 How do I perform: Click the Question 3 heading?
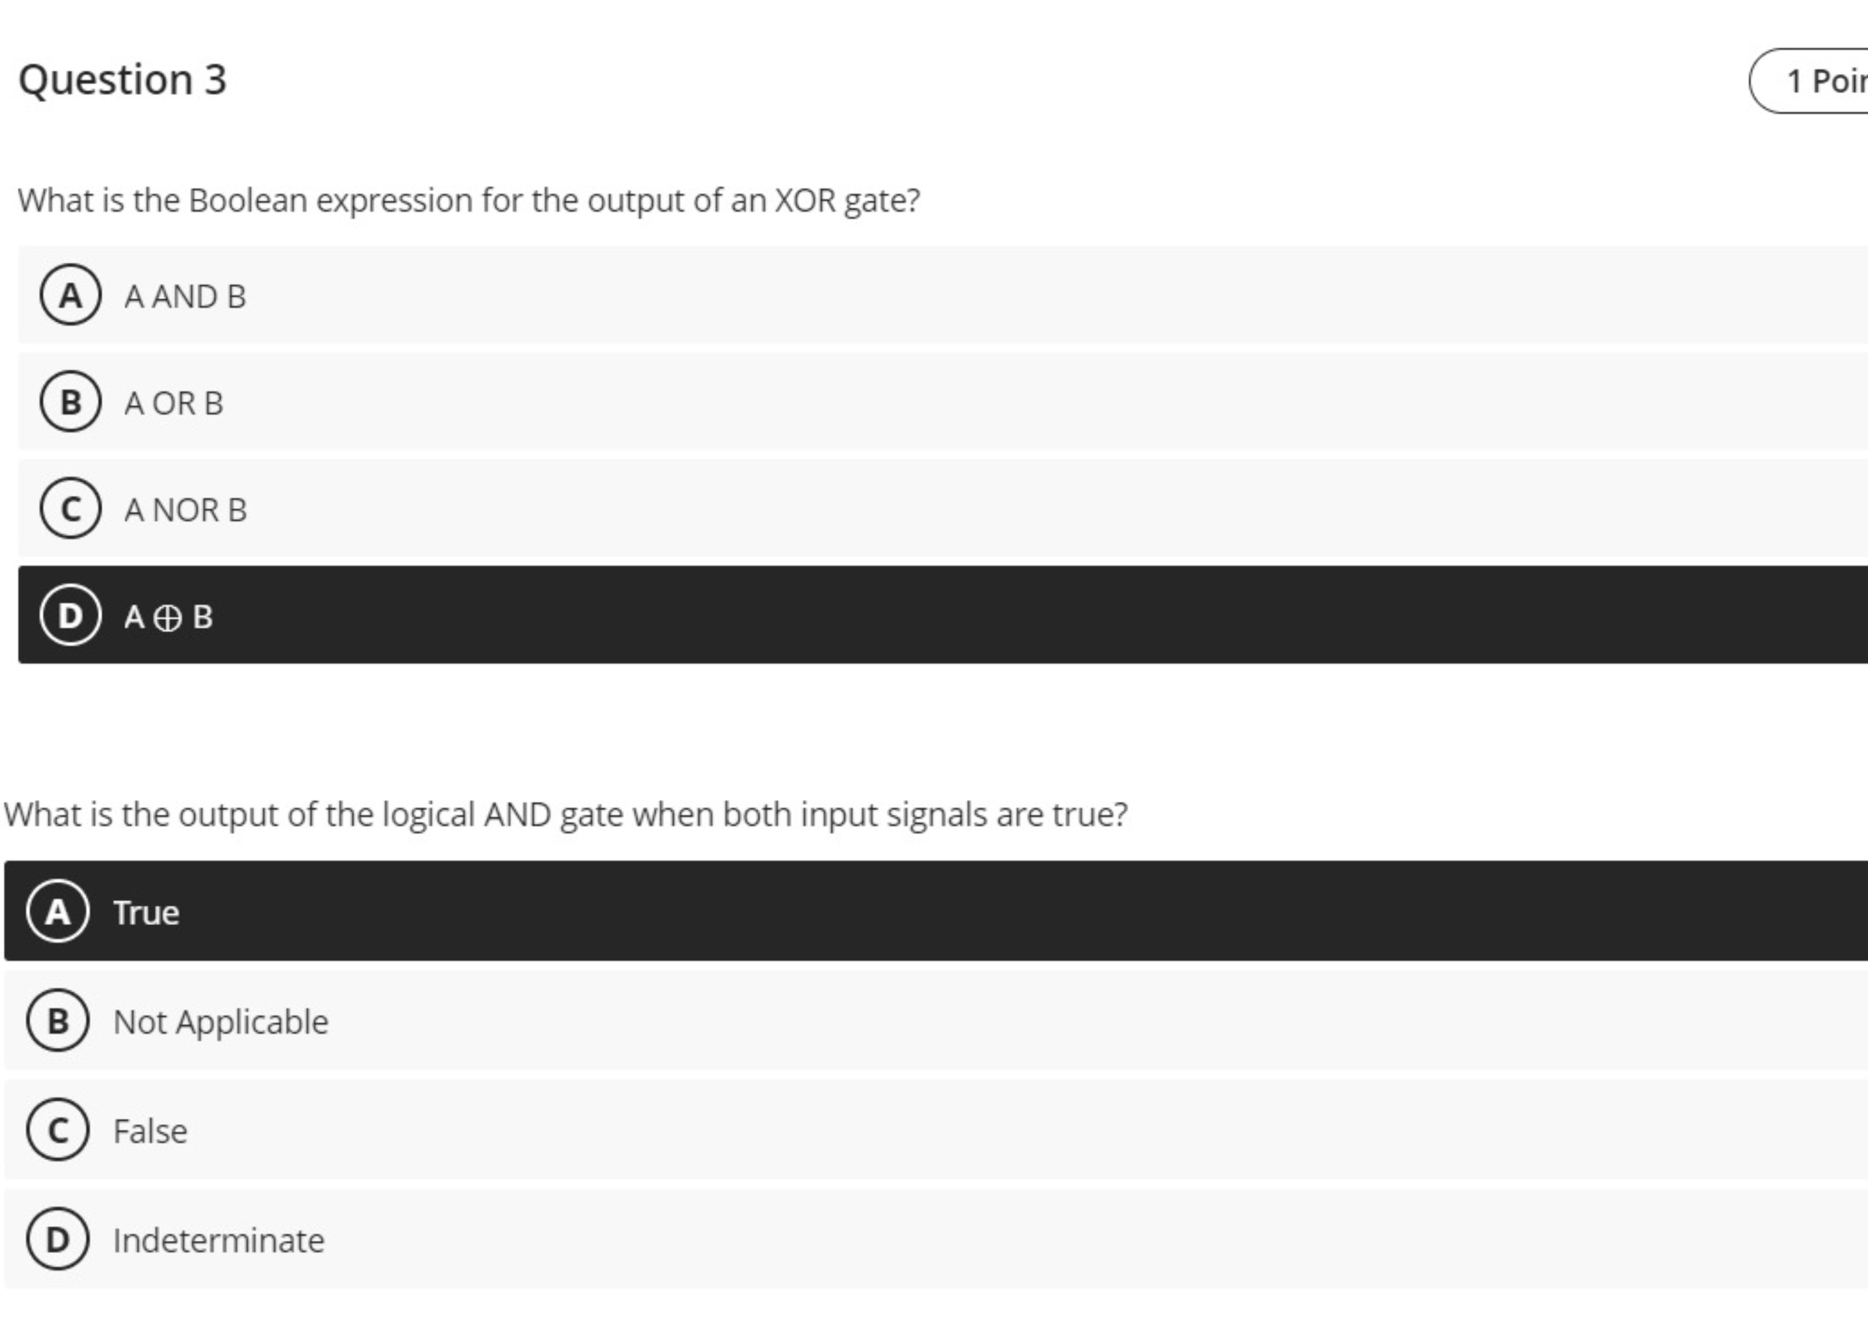click(x=123, y=80)
